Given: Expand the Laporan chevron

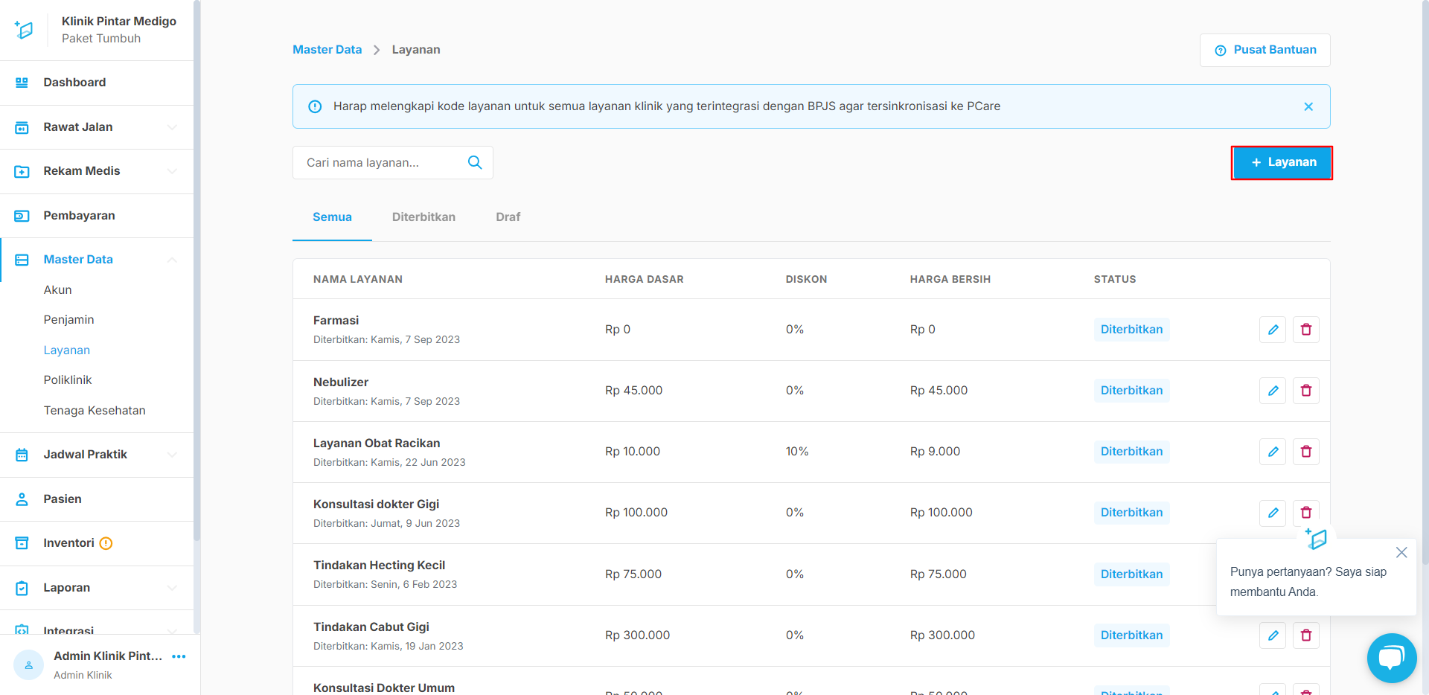Looking at the screenshot, I should (x=172, y=588).
